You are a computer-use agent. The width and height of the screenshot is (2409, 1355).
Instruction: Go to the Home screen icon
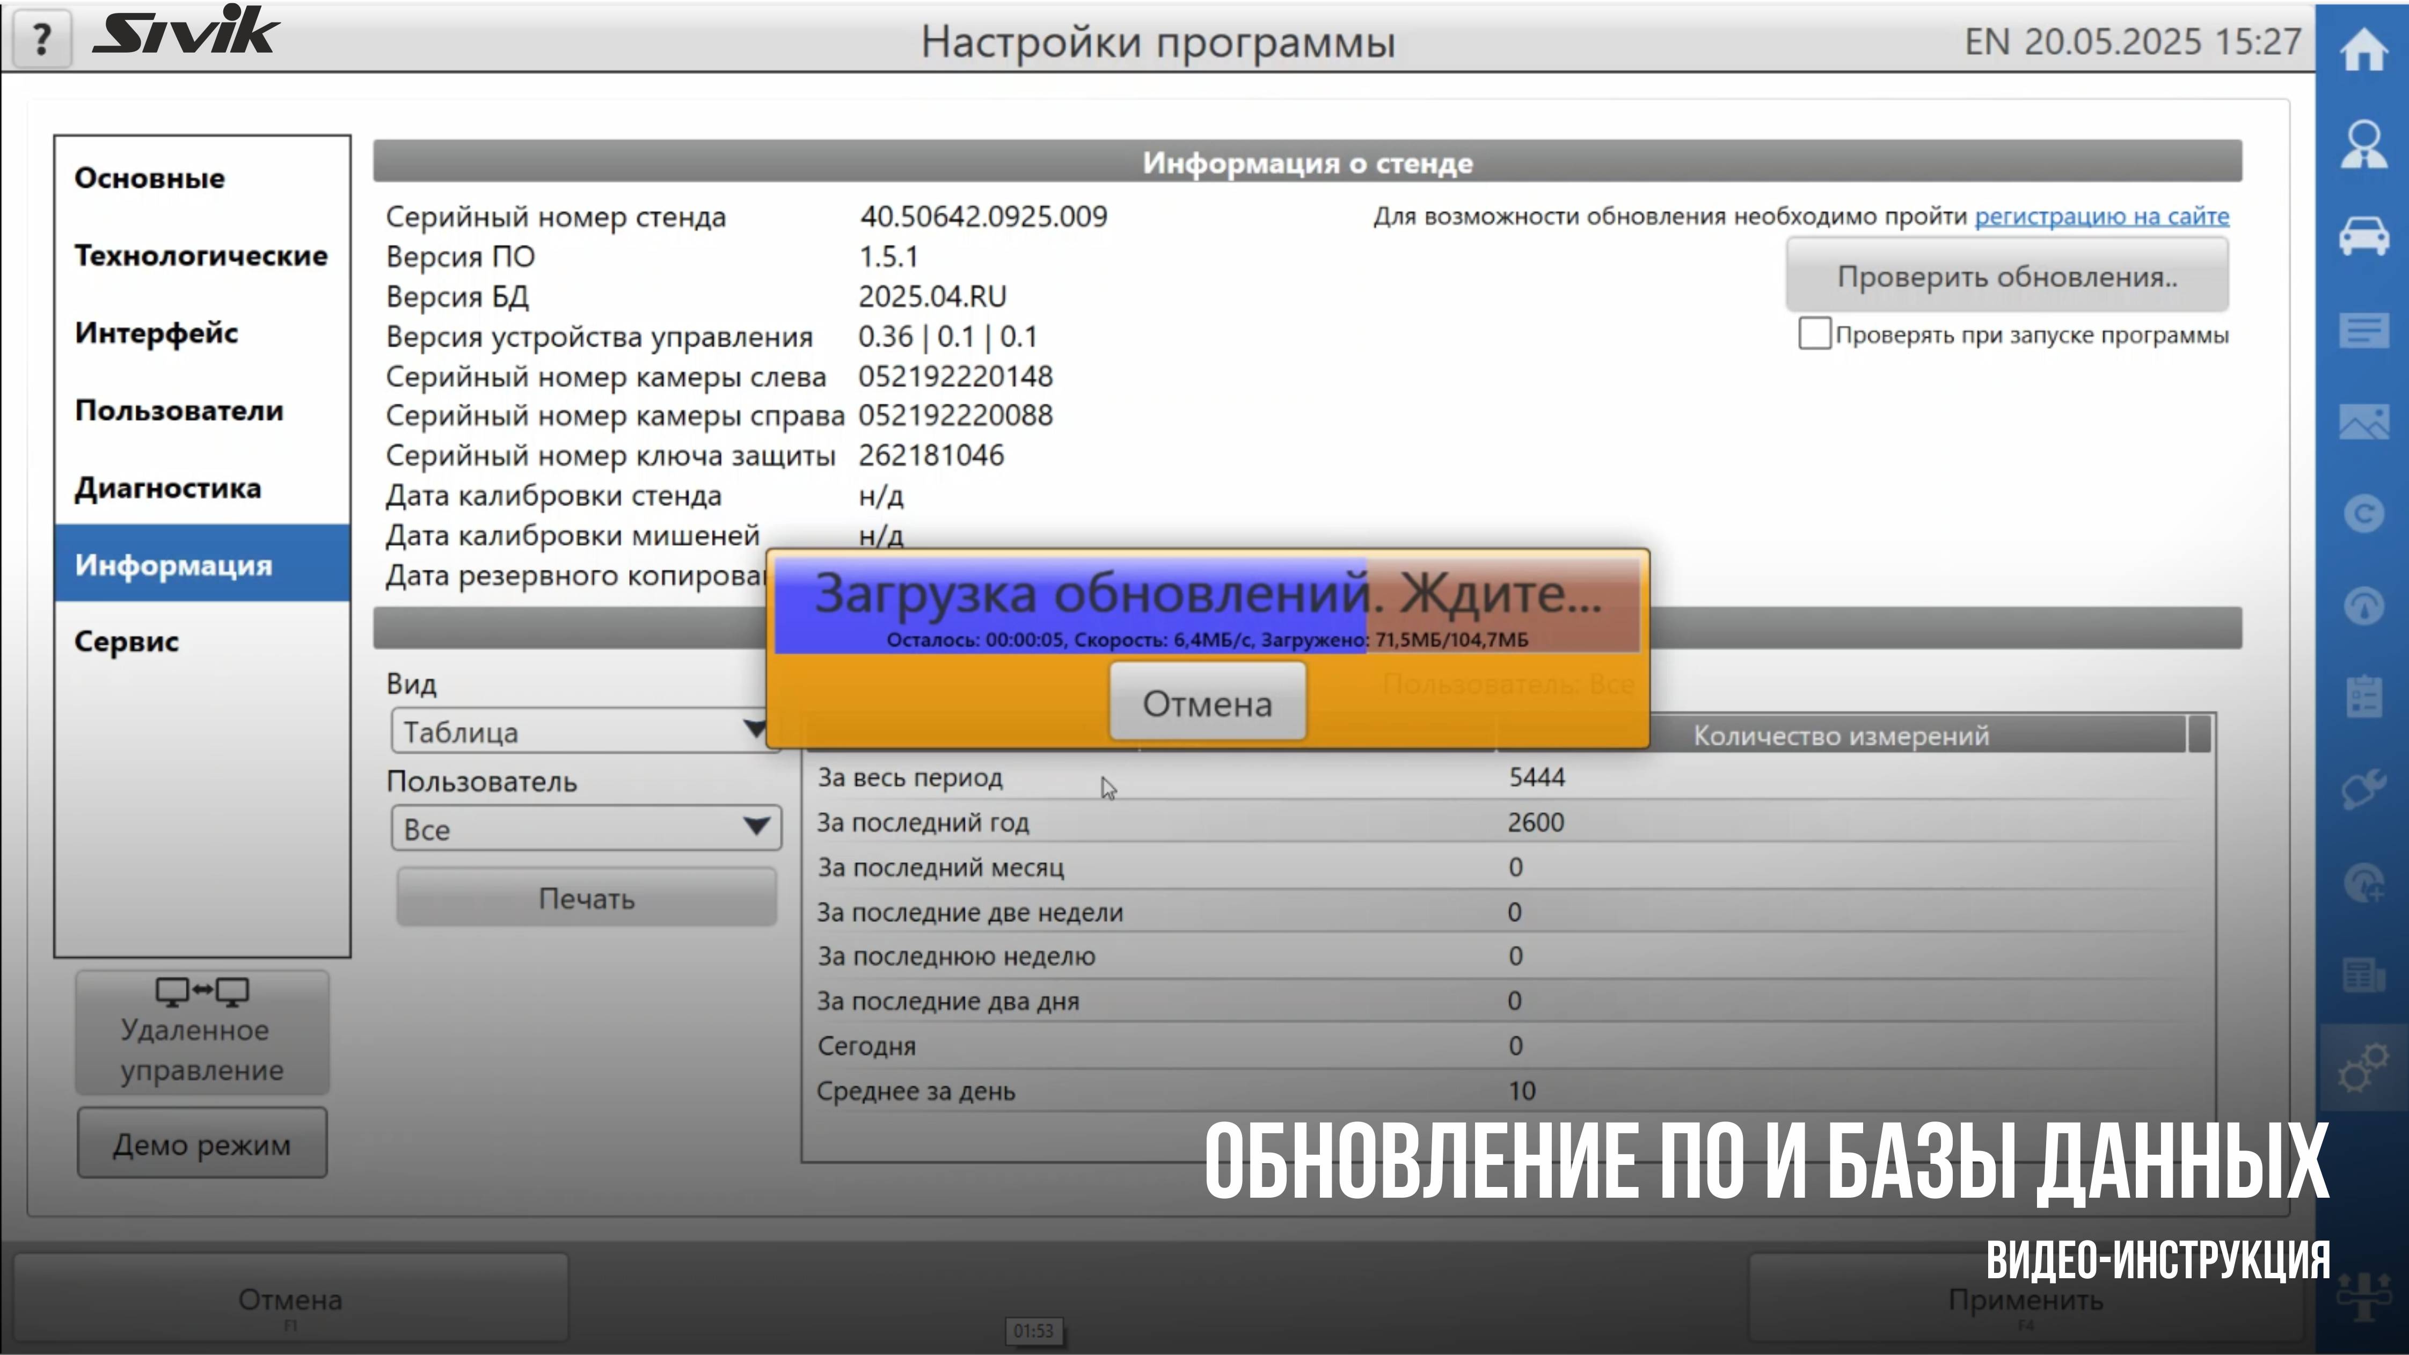coord(2363,49)
